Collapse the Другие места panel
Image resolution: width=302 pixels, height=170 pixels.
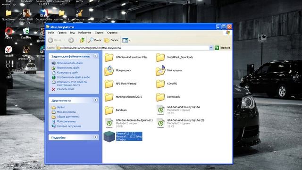point(95,100)
